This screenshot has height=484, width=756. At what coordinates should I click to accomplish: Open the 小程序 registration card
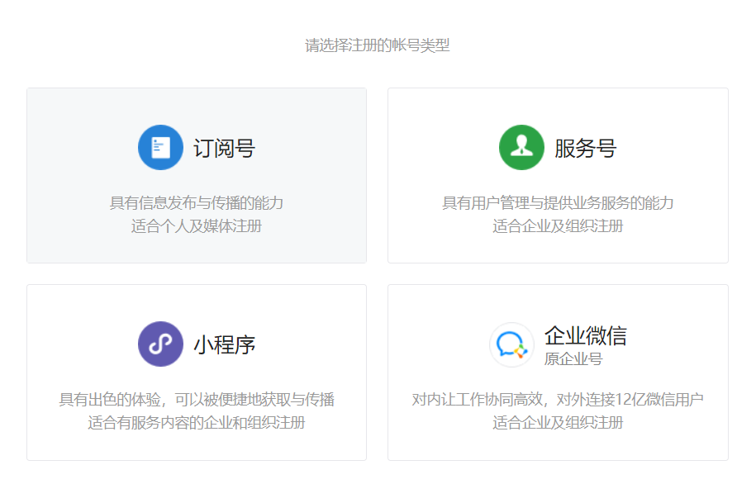point(196,372)
